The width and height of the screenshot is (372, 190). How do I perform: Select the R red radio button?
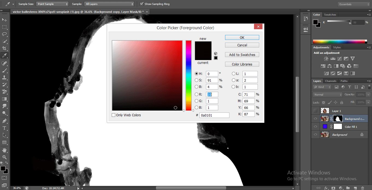click(x=196, y=94)
